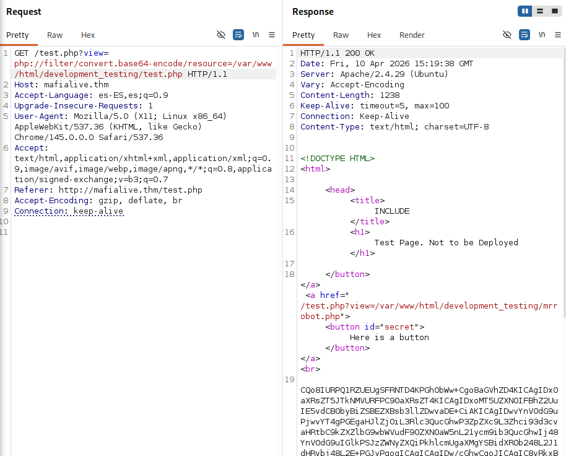Click the 'Test Page. Not to be Deployed' text
Screen dimensions: 566x456
click(446, 242)
